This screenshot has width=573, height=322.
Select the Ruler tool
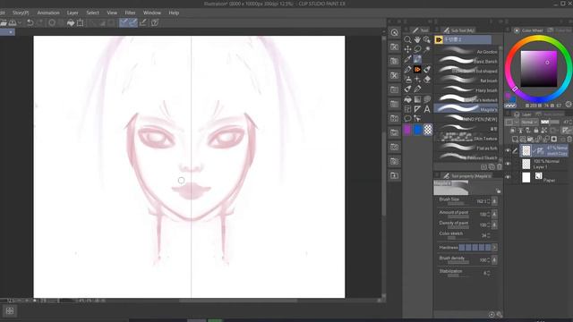(417, 109)
